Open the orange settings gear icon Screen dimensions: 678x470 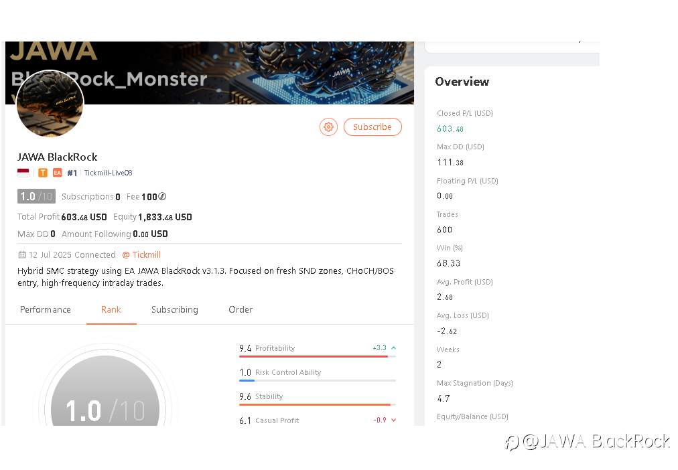coord(328,127)
